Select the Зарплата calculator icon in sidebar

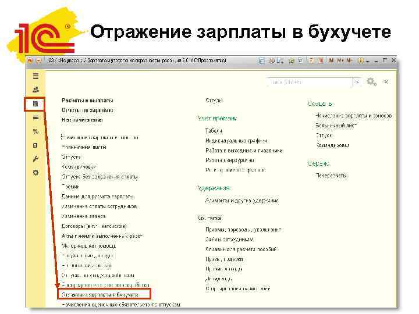click(35, 104)
